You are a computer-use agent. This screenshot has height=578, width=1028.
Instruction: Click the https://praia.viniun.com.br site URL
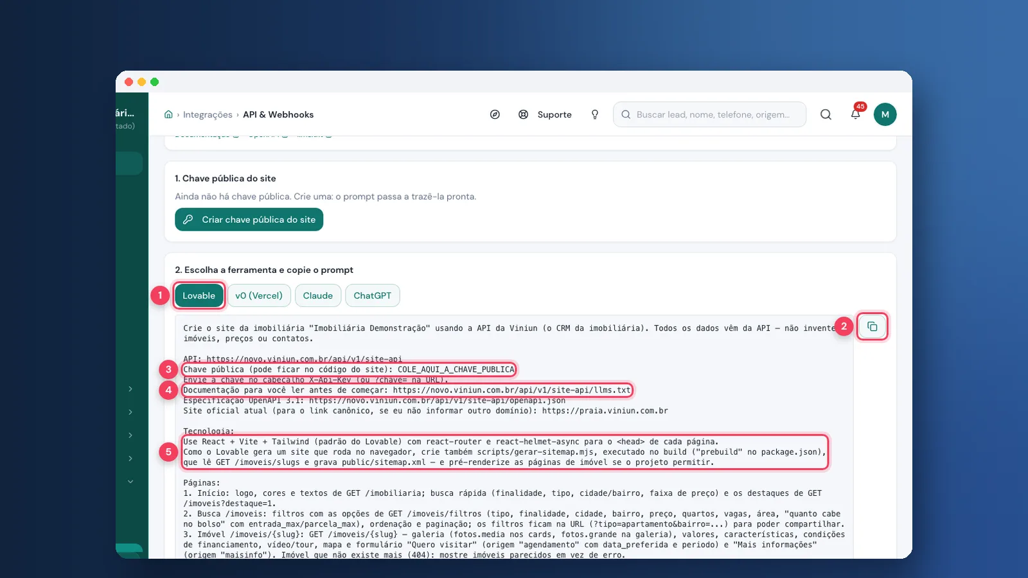[605, 410]
